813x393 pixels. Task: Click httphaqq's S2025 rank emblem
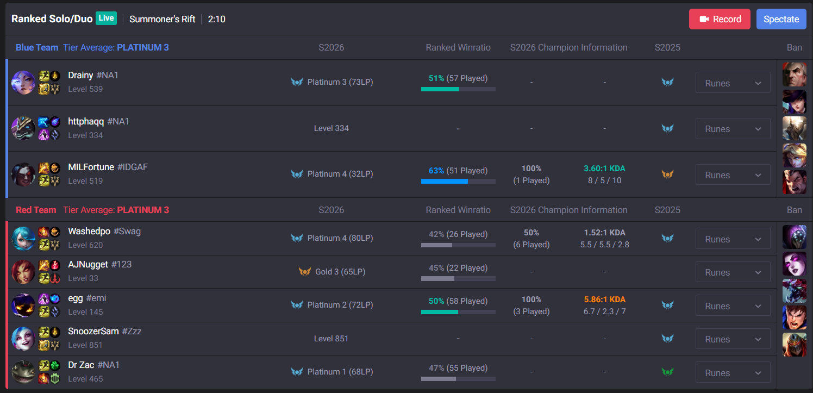(667, 128)
